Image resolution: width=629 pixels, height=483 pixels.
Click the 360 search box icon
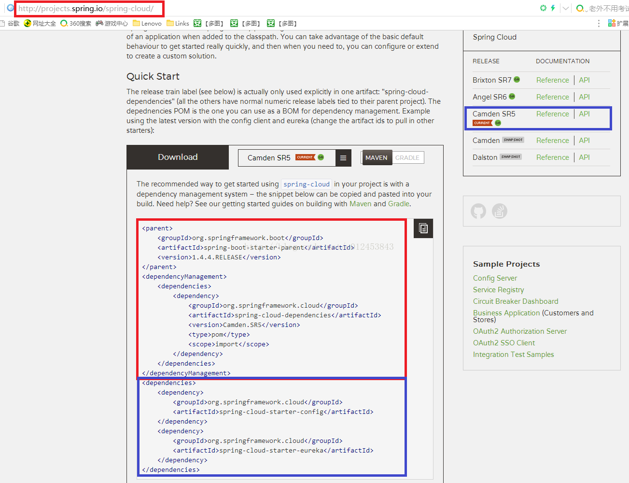[580, 8]
